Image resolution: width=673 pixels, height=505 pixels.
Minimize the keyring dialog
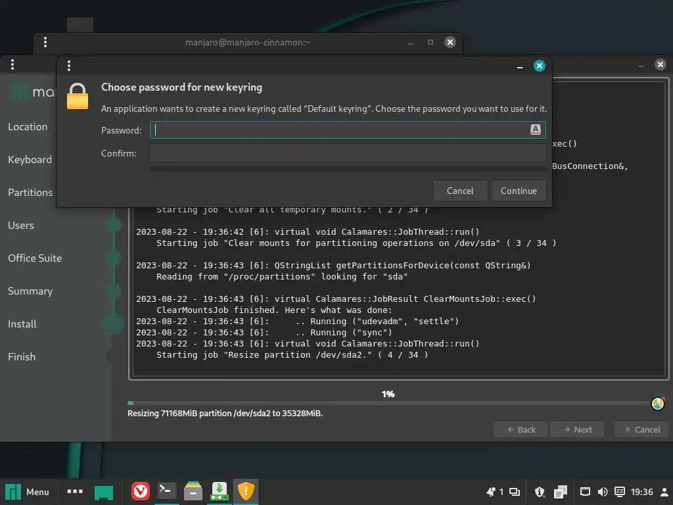tap(520, 66)
